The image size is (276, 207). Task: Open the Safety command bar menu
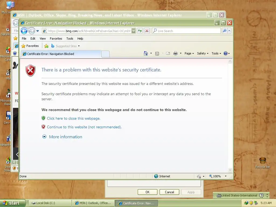pyautogui.click(x=203, y=53)
